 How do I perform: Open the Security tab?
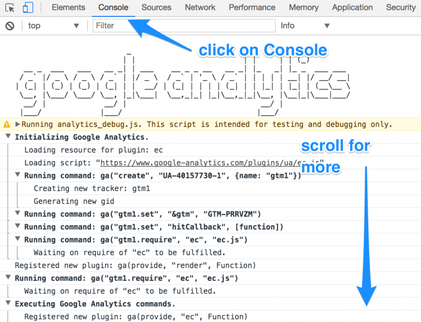pos(401,8)
